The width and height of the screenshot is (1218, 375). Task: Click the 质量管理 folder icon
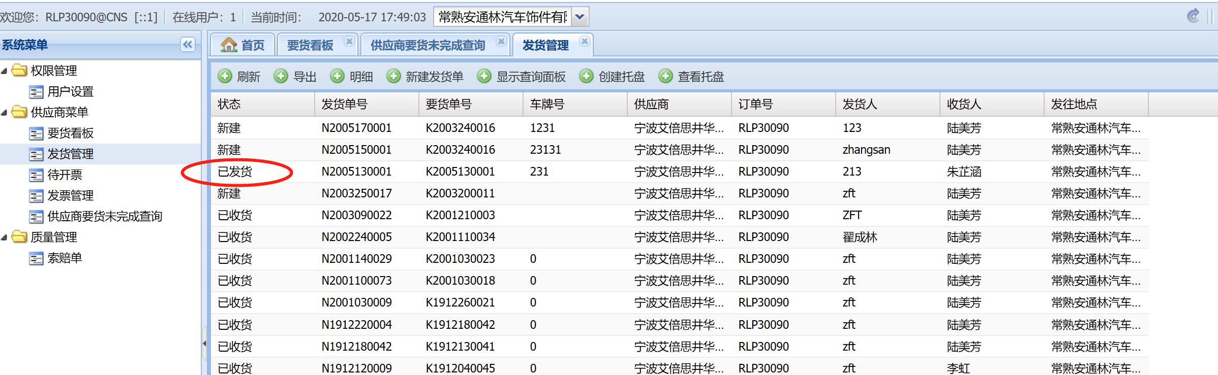(x=19, y=236)
